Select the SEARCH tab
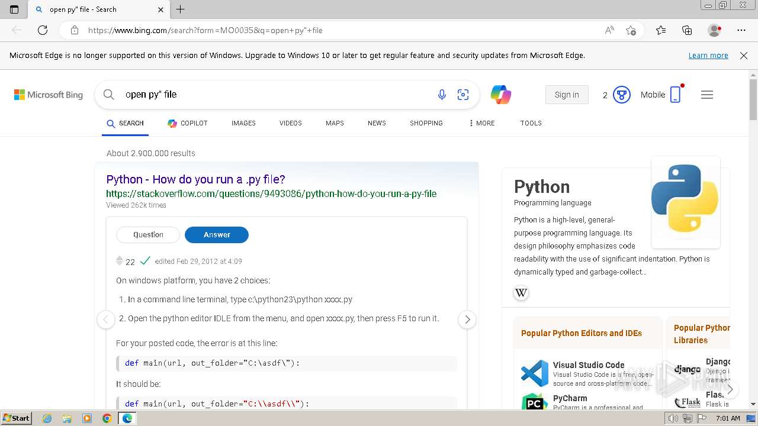 125,123
